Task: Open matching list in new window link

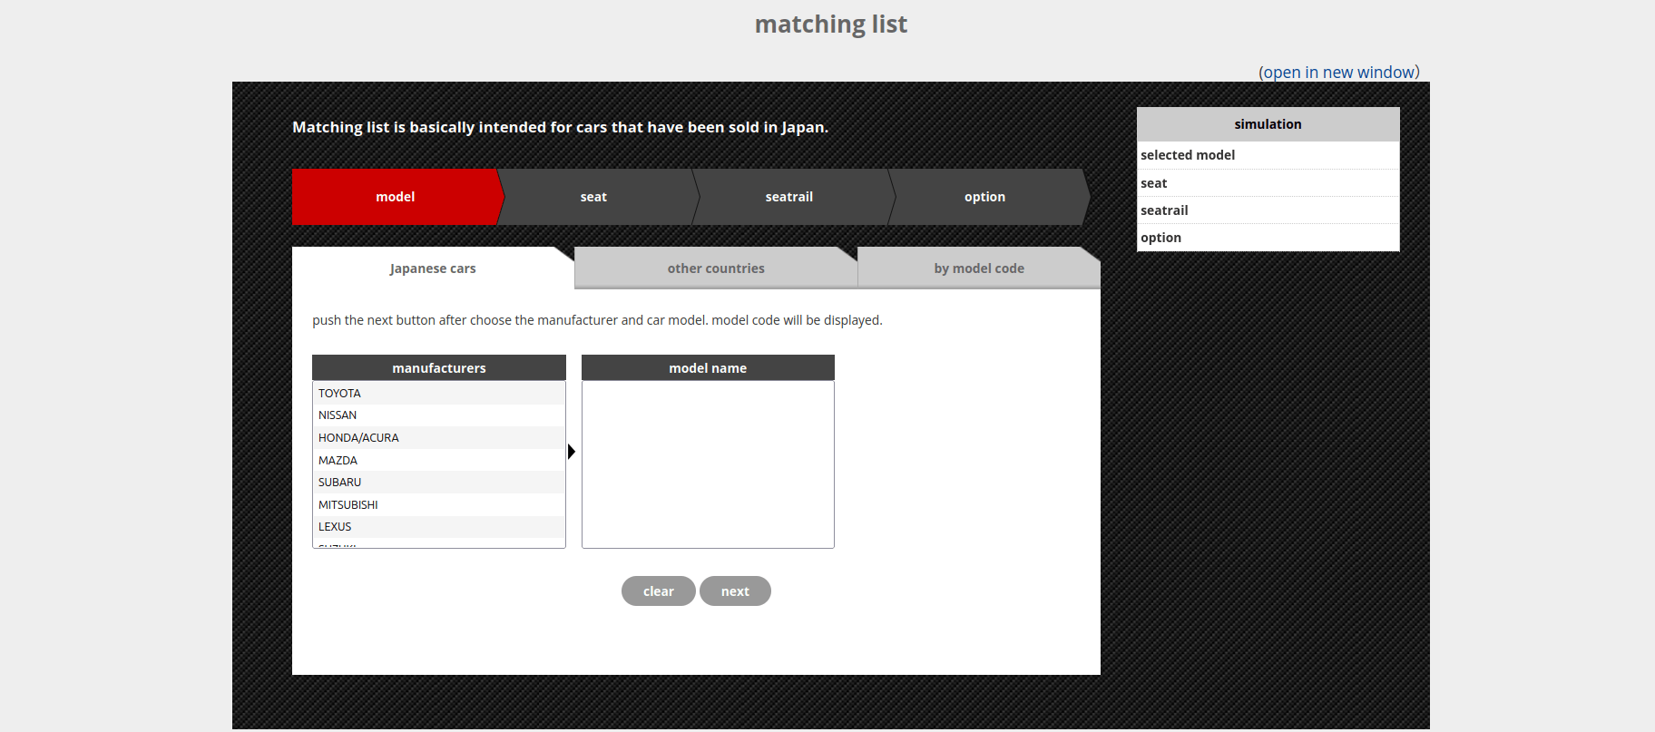Action: [x=1338, y=73]
